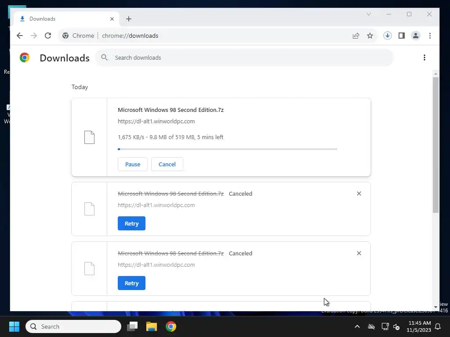Click the scrollbar up arrow
Screen dimensions: 450x337
point(435,74)
